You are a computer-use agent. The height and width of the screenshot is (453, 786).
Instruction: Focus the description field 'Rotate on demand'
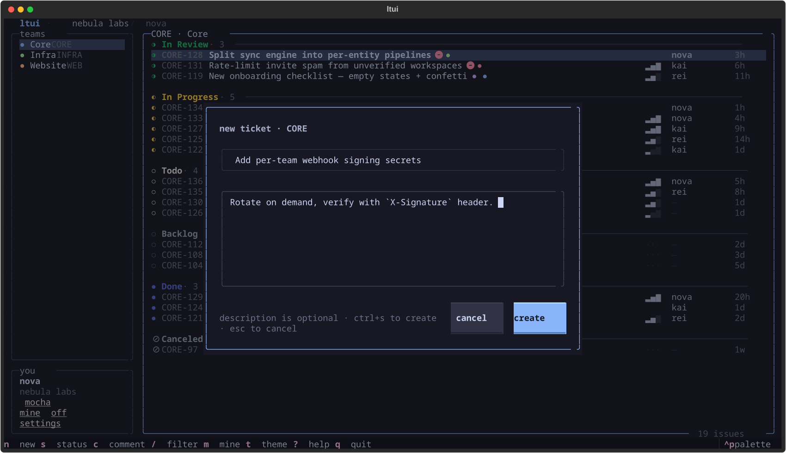tap(393, 239)
